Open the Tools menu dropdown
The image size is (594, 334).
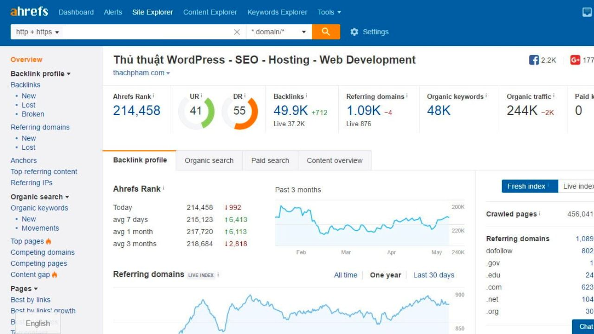coord(329,12)
